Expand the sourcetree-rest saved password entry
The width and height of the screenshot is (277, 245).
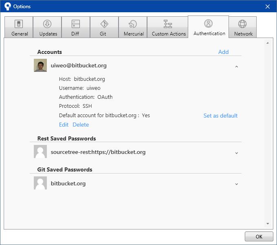(237, 153)
